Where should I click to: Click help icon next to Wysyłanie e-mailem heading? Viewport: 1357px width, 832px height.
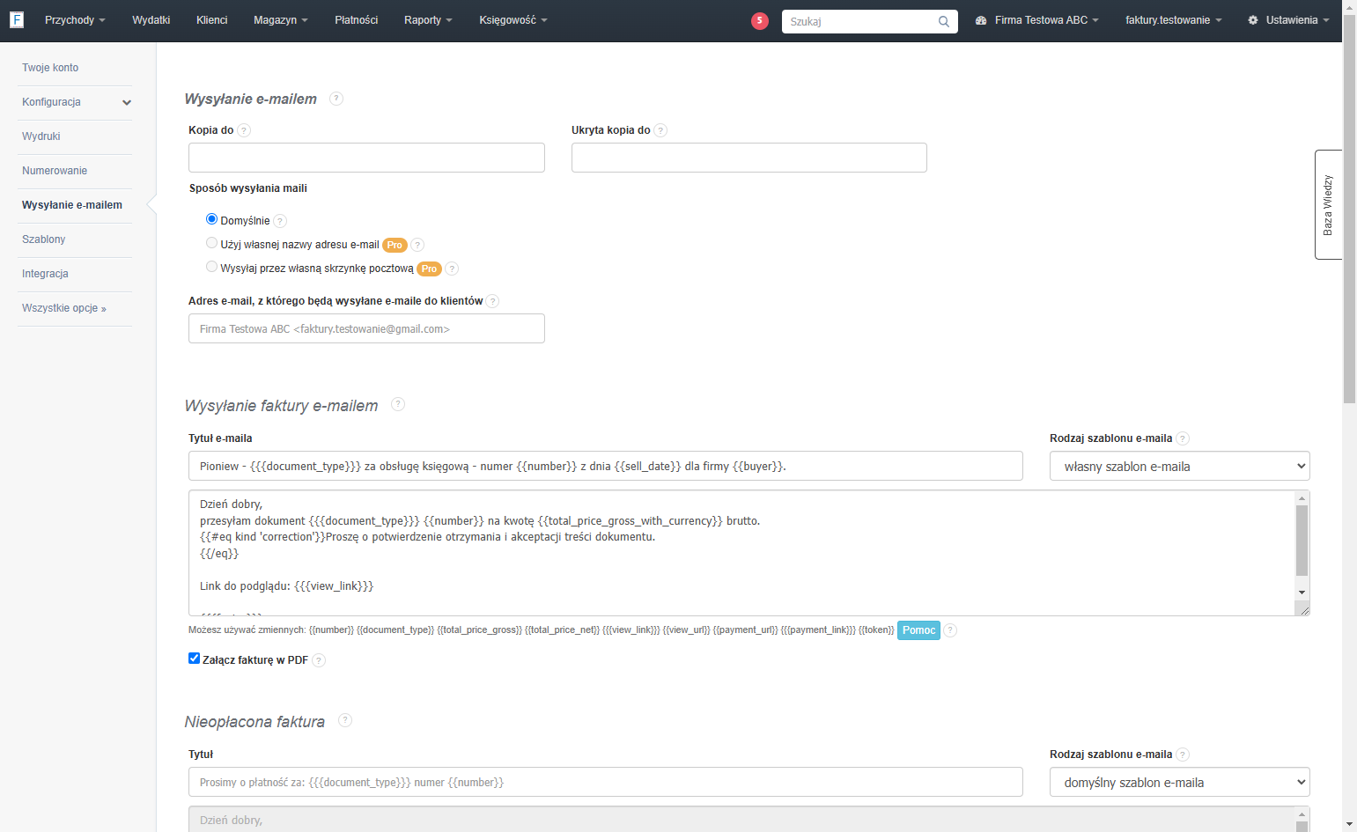coord(336,99)
